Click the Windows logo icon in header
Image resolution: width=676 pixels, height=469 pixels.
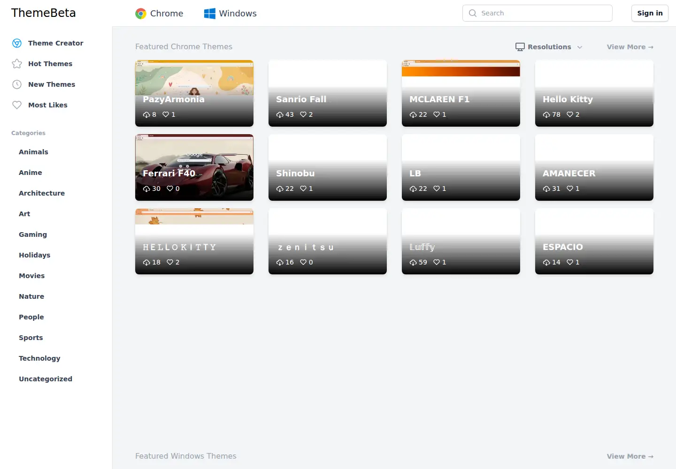[x=209, y=14]
